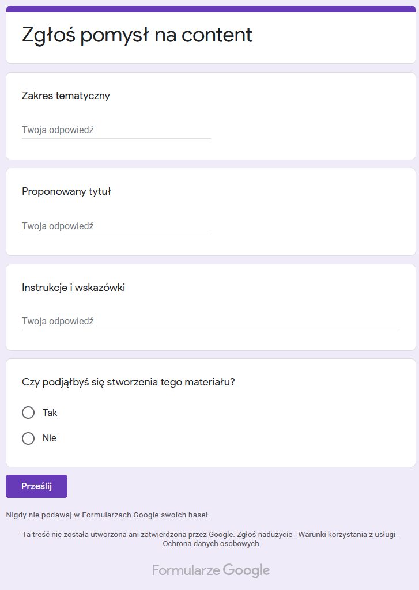
Task: Click the password warning text below Prześlij
Action: [108, 515]
